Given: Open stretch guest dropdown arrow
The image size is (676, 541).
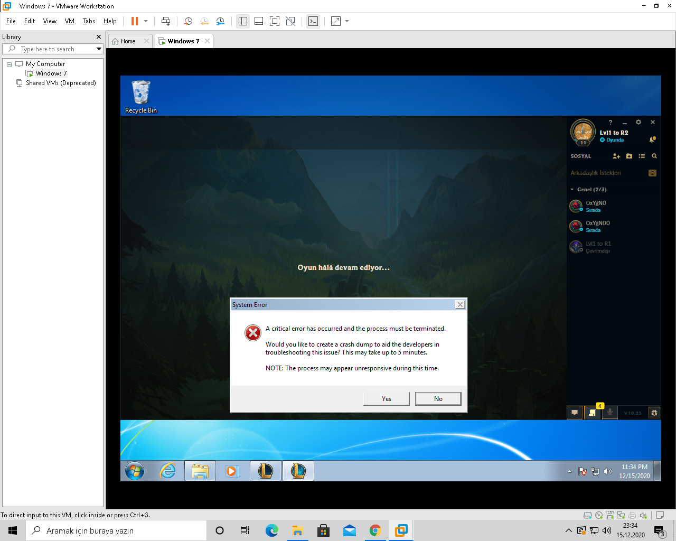Looking at the screenshot, I should coord(347,21).
